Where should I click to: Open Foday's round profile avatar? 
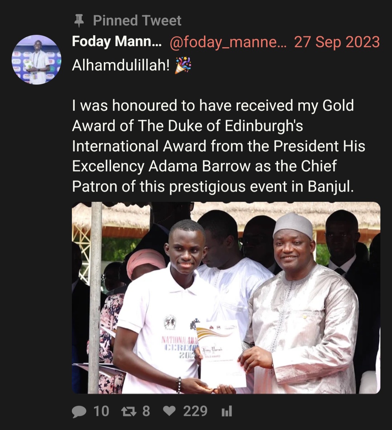coord(37,60)
